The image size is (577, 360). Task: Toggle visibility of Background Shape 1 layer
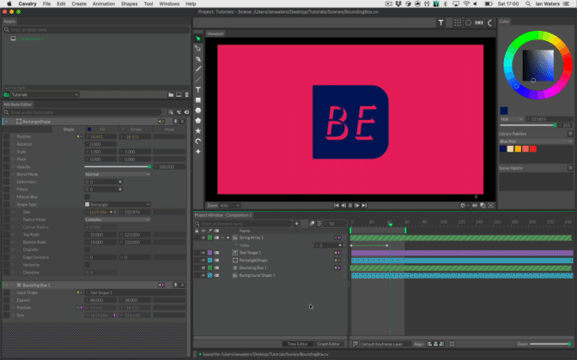203,275
